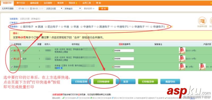Click the red X status mark in the 894900 row
The height and width of the screenshot is (100, 212).
tap(113, 67)
